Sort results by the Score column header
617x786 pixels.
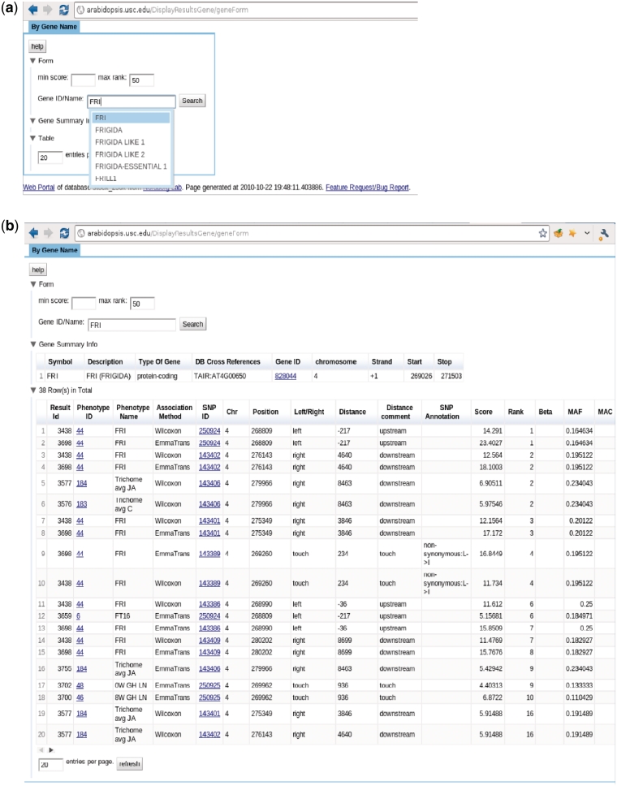[484, 412]
